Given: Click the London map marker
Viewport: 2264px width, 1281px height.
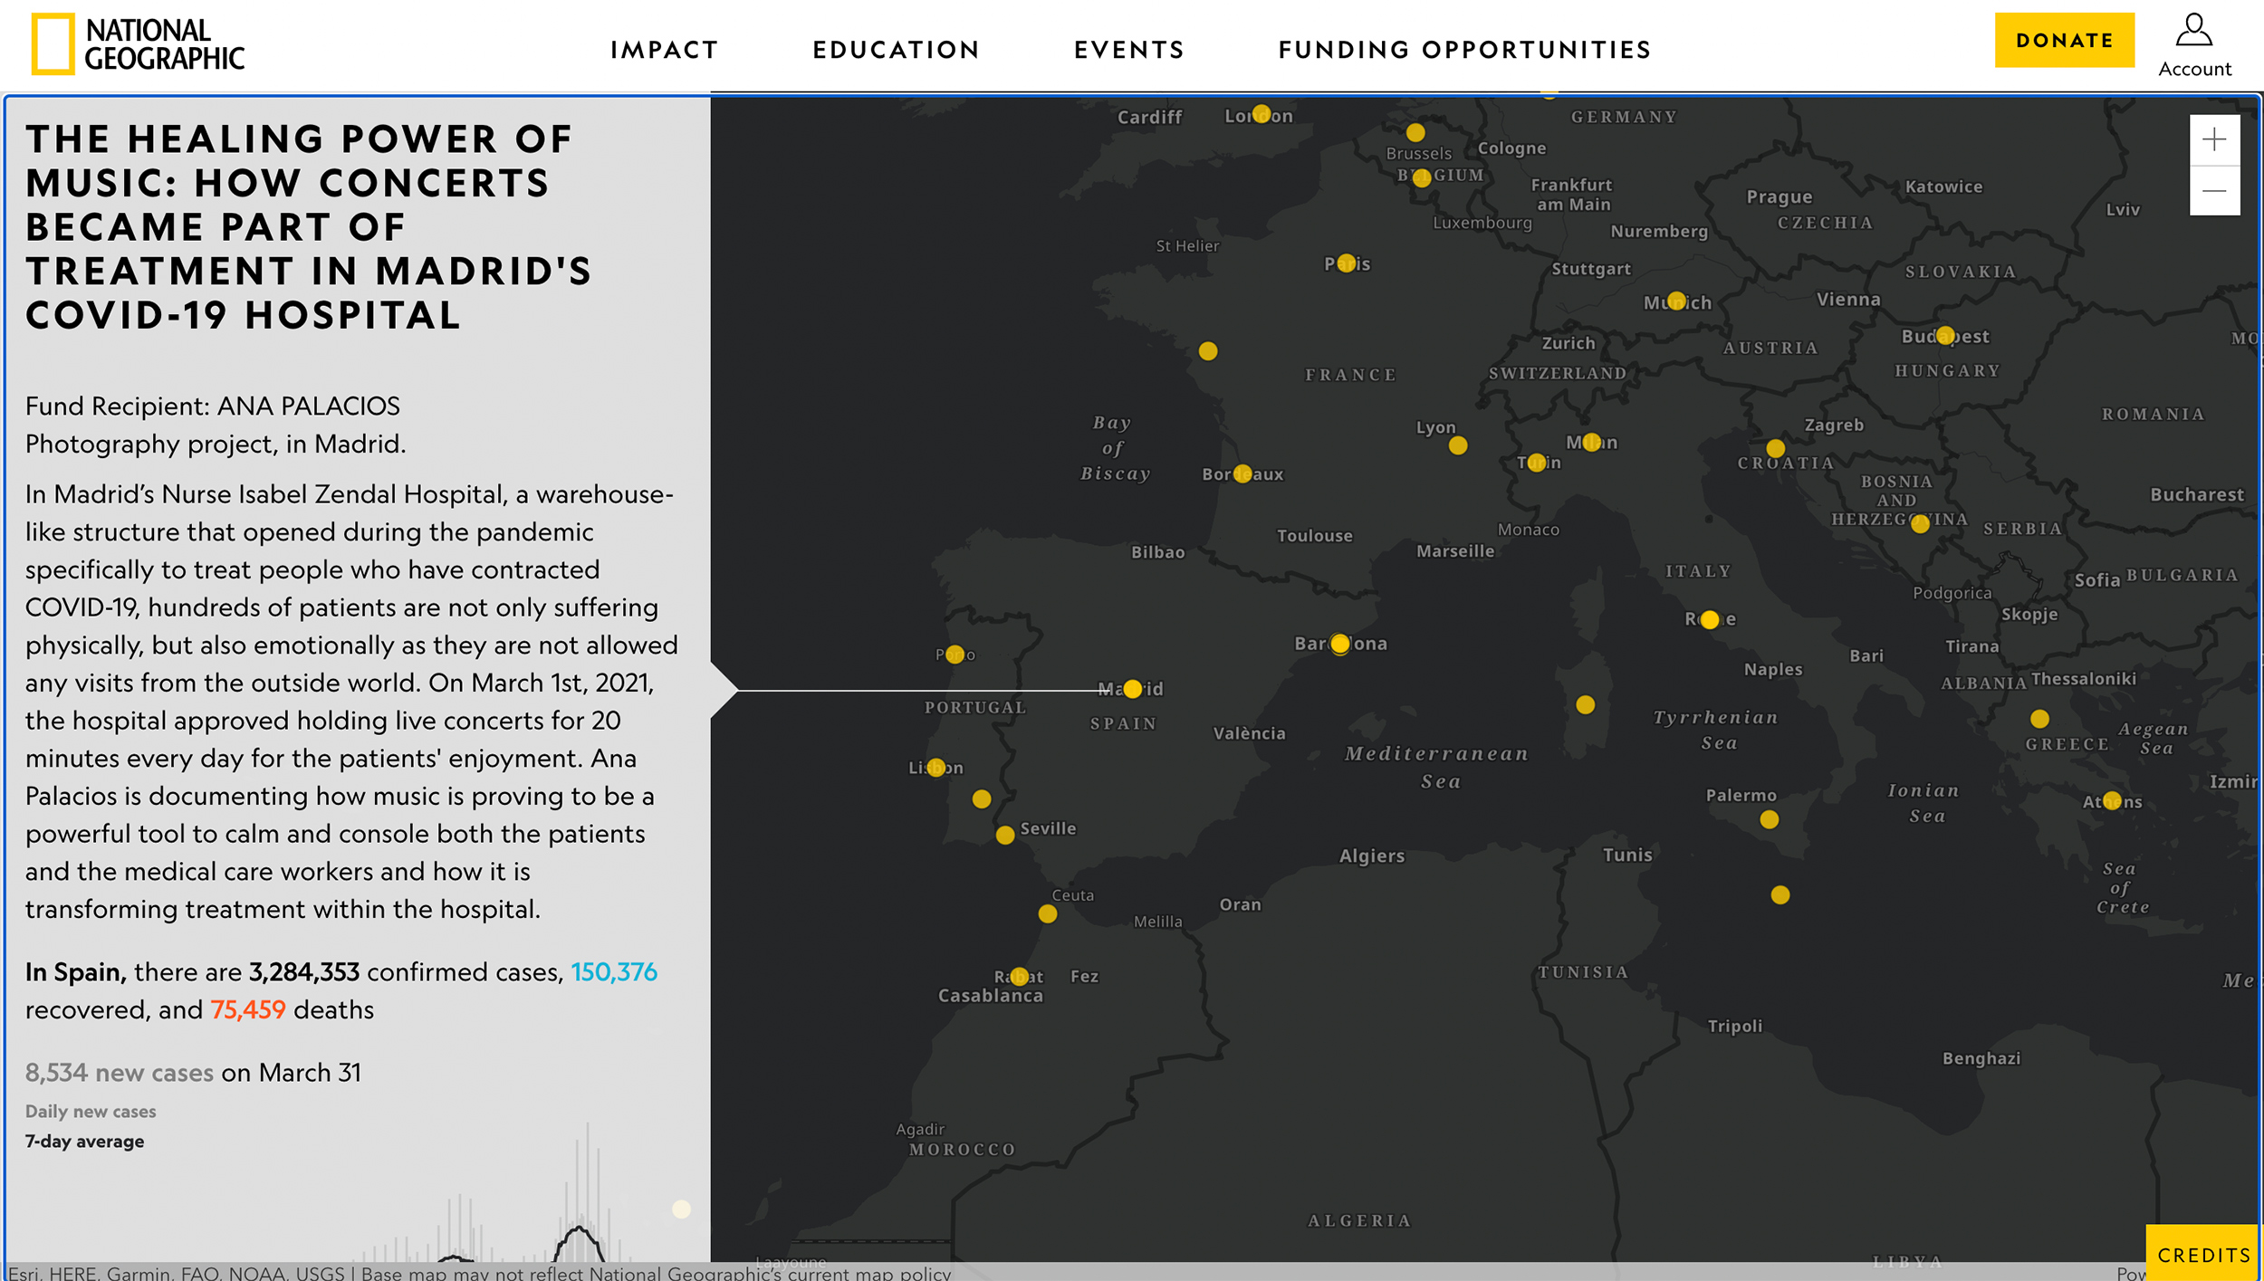Looking at the screenshot, I should [1261, 114].
